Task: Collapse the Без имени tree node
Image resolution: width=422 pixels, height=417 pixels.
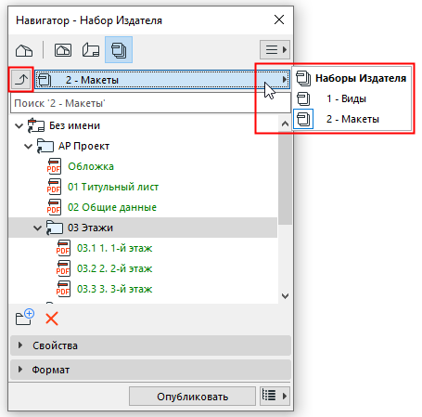Action: tap(19, 125)
